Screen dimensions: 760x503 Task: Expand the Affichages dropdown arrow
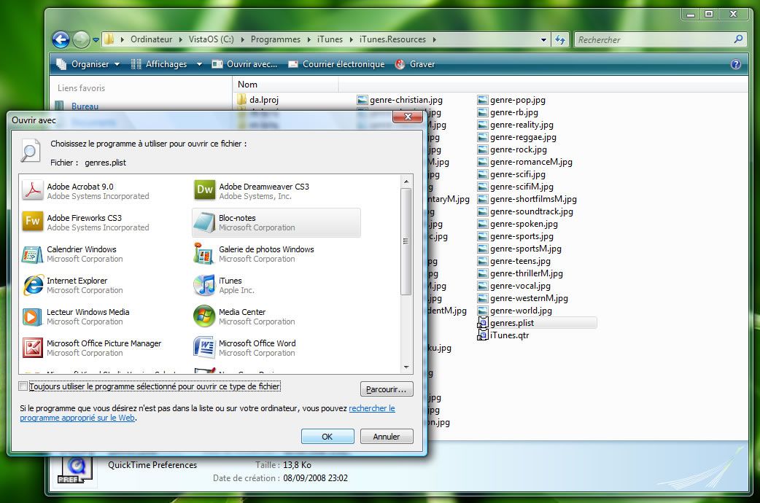click(199, 64)
